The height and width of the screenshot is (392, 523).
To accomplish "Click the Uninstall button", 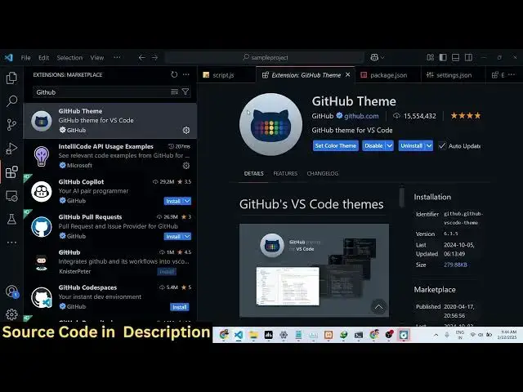I will click(412, 145).
